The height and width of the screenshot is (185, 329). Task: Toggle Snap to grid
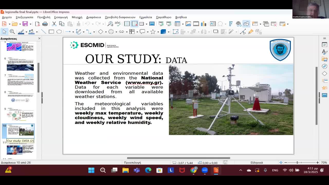[135, 24]
